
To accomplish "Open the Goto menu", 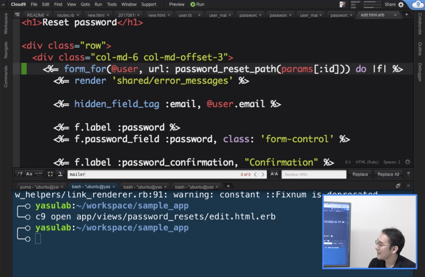I will [85, 4].
